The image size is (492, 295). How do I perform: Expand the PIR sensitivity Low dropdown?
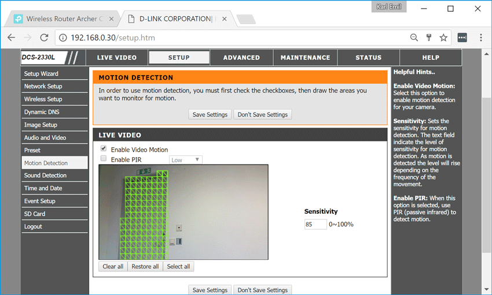click(185, 160)
